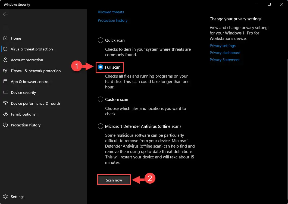The height and width of the screenshot is (204, 288).
Task: Select the Quick scan radio button
Action: (101, 40)
